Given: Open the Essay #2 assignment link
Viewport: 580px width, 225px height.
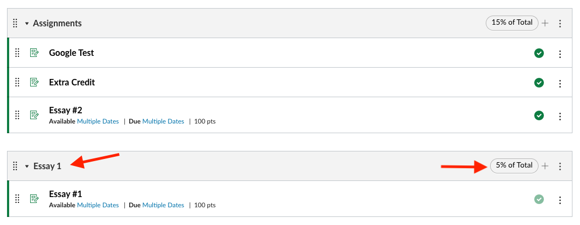Looking at the screenshot, I should [66, 110].
